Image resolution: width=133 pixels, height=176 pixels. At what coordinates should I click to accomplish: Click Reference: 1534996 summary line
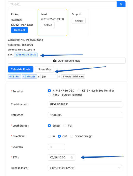point(21,45)
